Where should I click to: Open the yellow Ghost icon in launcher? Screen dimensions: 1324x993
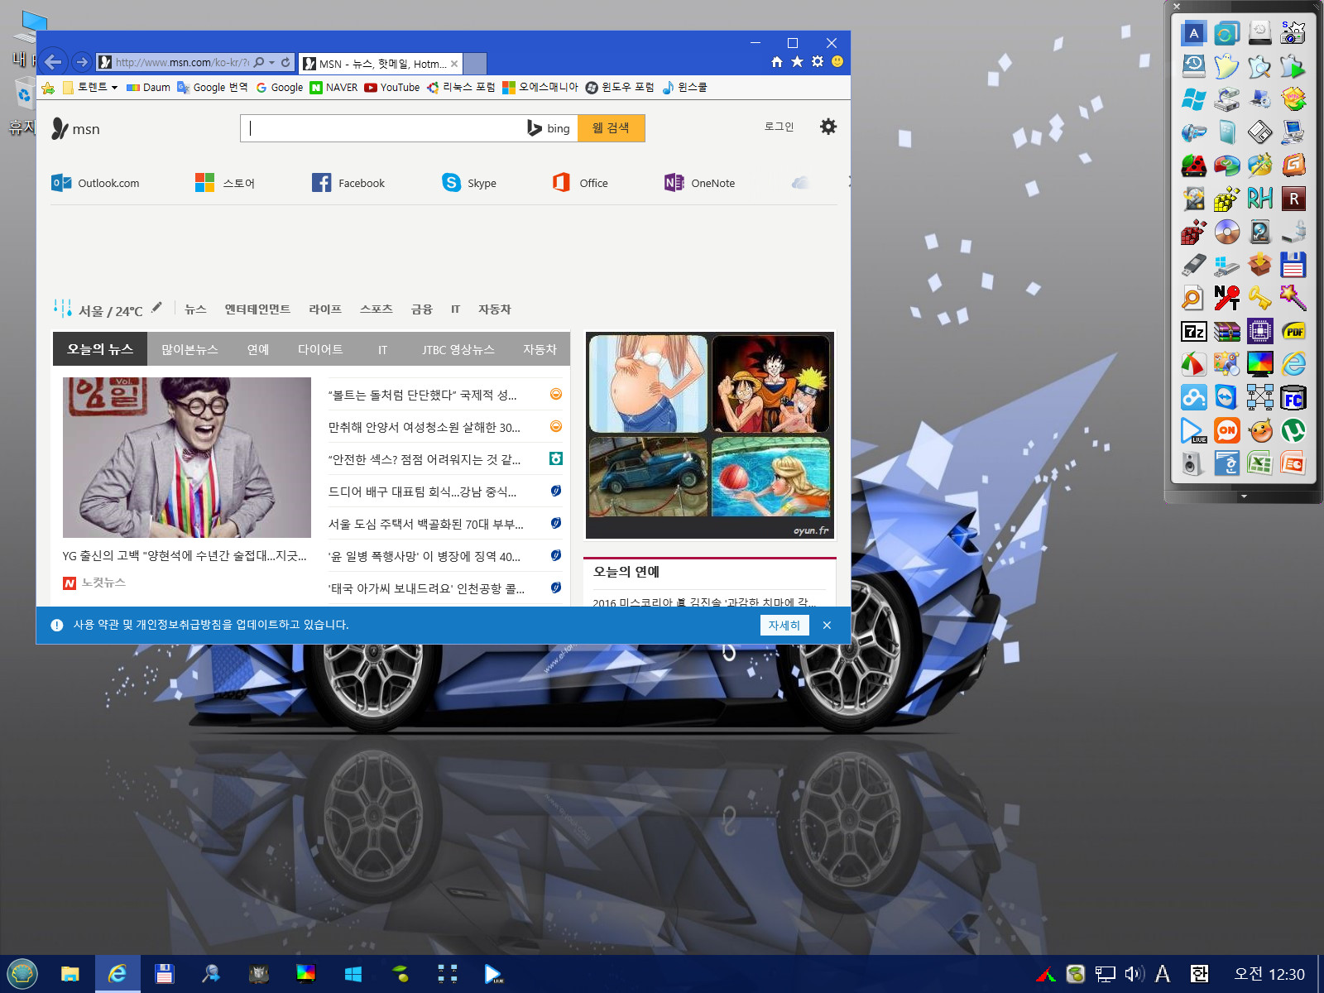[x=1226, y=66]
